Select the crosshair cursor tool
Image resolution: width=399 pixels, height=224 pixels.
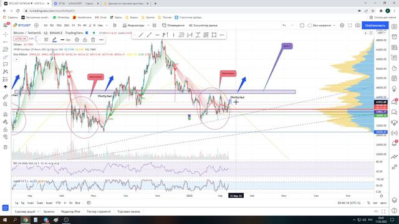point(6,34)
